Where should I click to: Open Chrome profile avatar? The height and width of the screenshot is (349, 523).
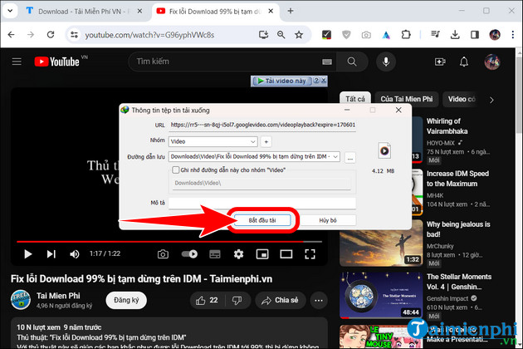[x=495, y=35]
